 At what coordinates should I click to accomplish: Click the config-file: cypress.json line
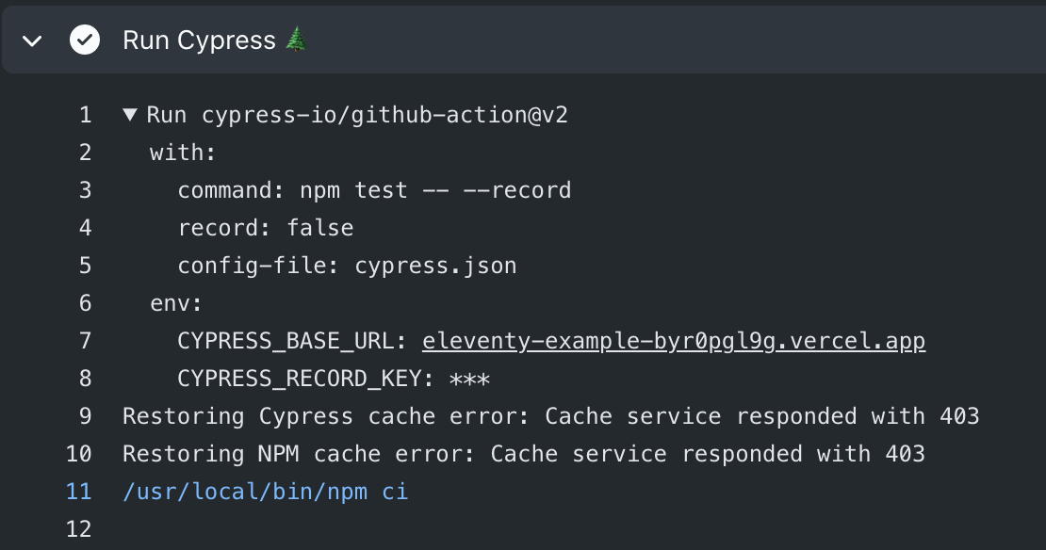pyautogui.click(x=347, y=266)
